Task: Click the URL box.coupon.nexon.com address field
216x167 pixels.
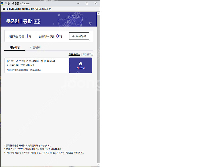Action: (29, 9)
